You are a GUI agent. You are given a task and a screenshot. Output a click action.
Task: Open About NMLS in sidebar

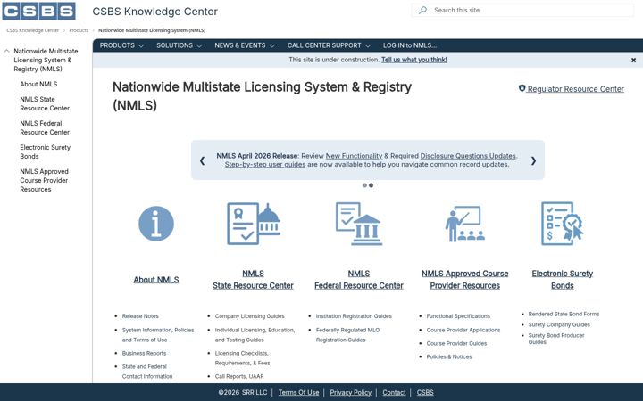click(x=38, y=84)
